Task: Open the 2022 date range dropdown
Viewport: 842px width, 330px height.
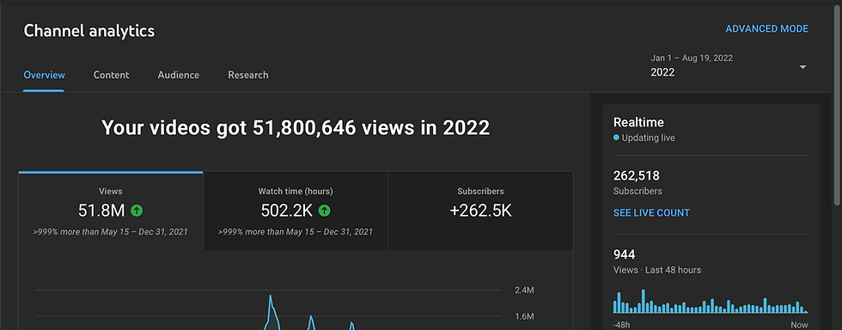Action: (x=729, y=66)
